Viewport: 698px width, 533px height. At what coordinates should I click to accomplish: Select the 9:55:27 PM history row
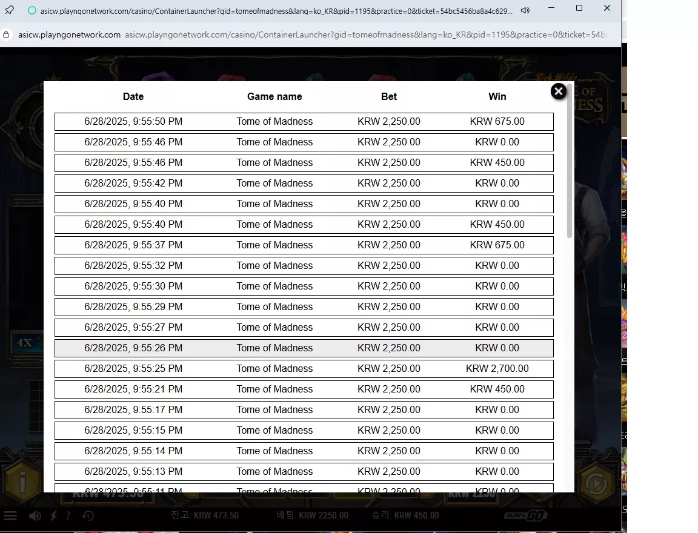click(304, 328)
